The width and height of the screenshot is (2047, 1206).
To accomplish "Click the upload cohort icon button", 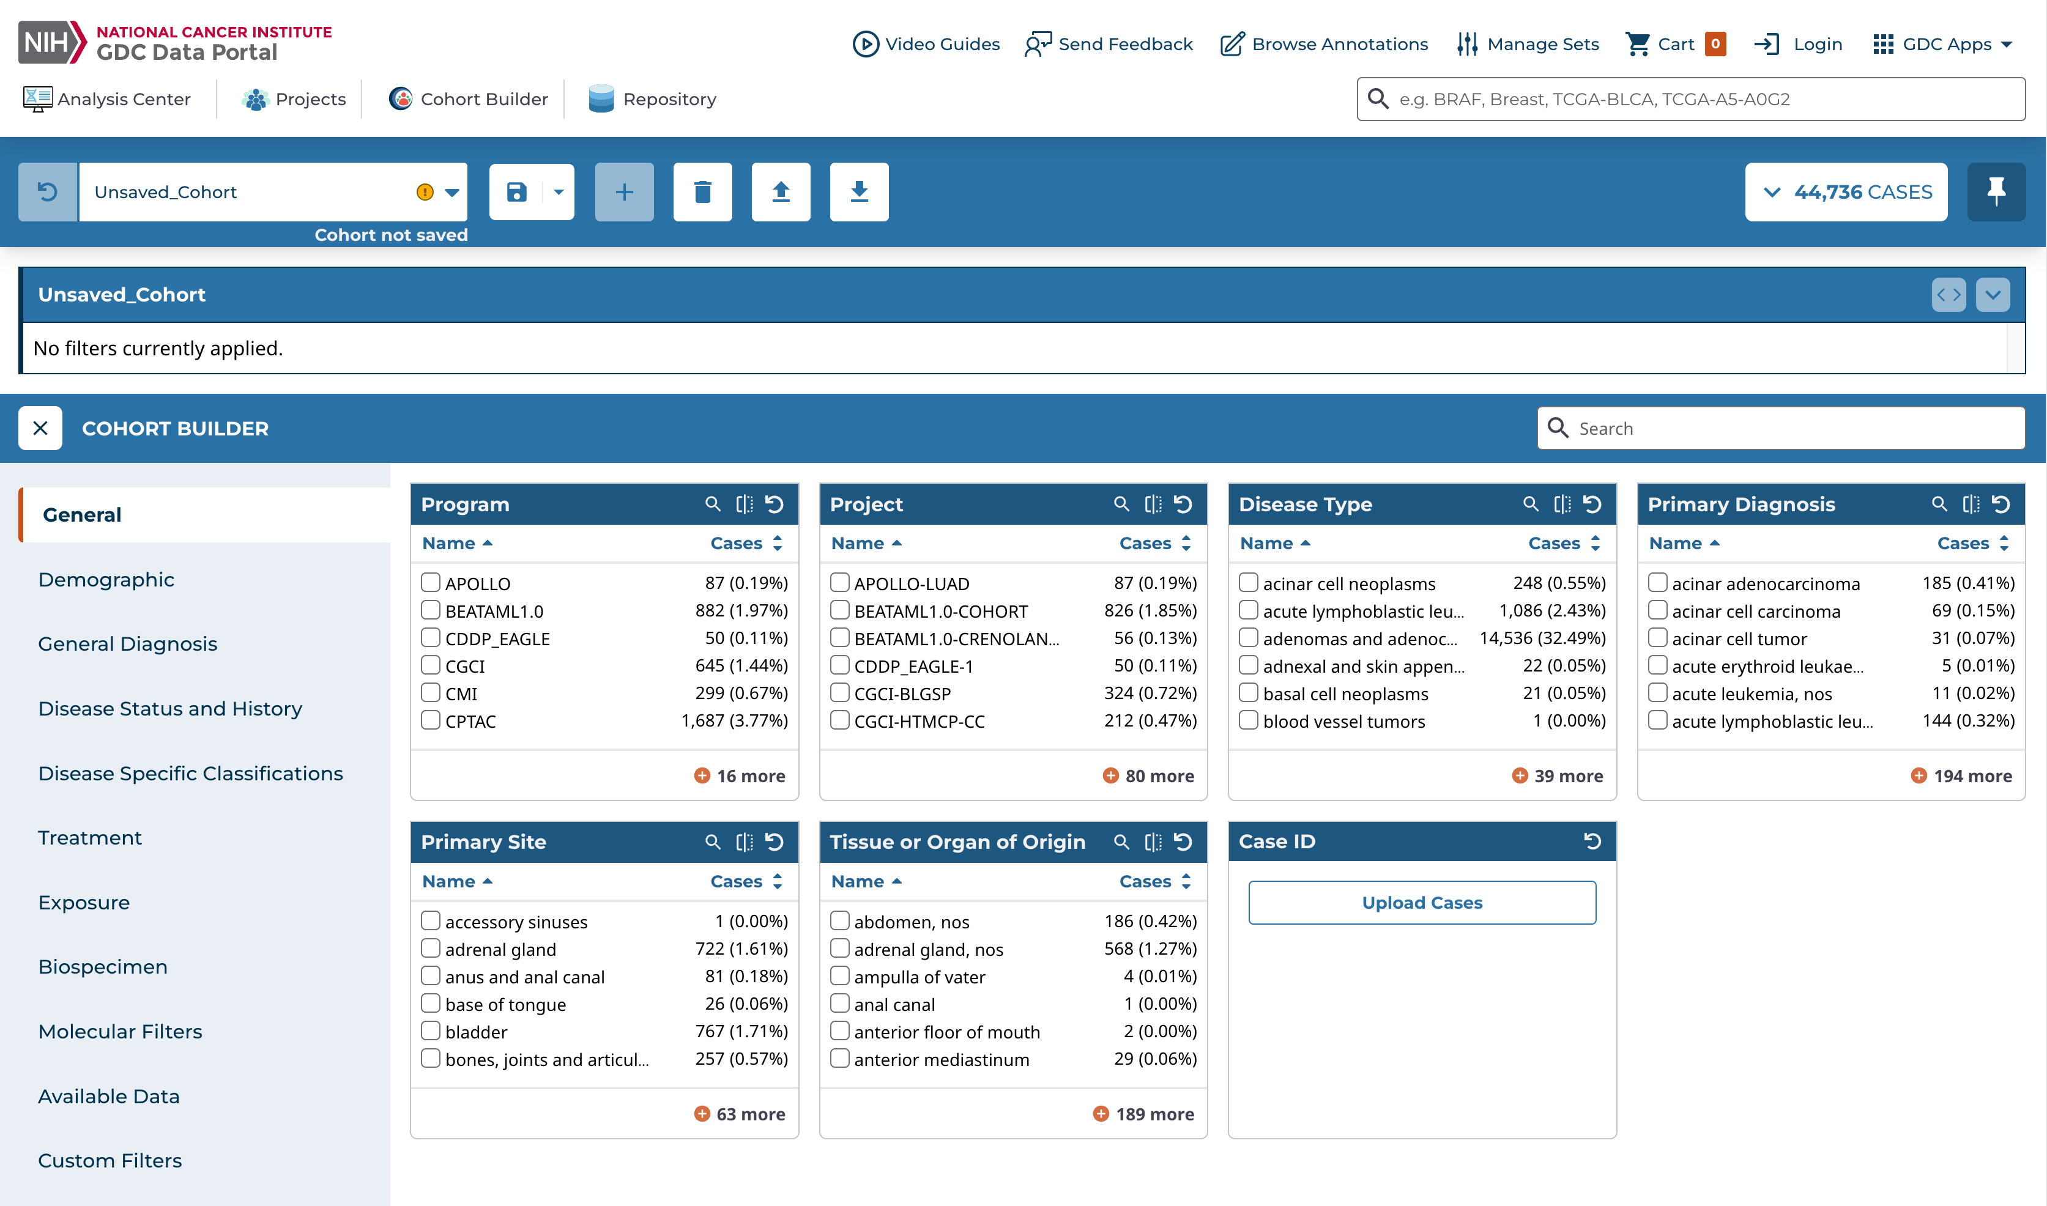I will coord(781,192).
